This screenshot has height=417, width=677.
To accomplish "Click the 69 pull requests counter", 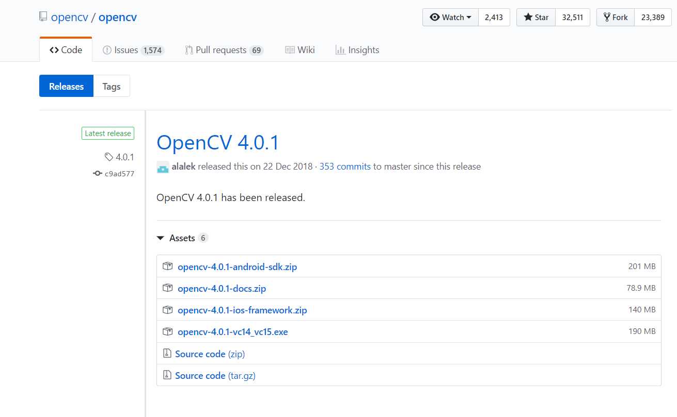I will click(x=256, y=51).
